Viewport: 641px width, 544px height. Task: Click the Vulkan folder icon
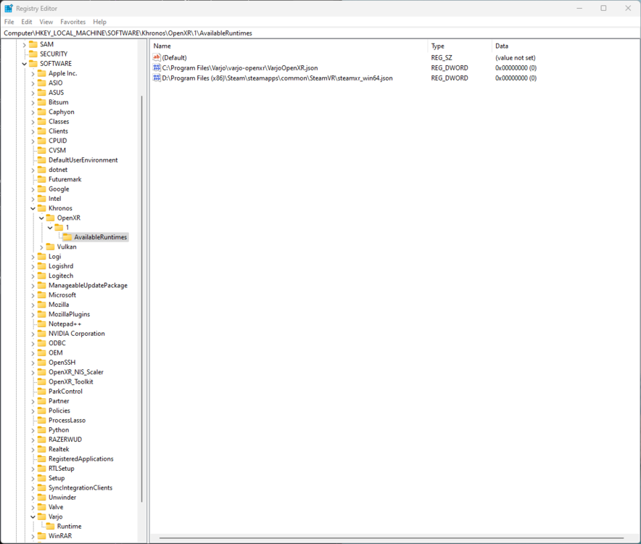point(50,247)
